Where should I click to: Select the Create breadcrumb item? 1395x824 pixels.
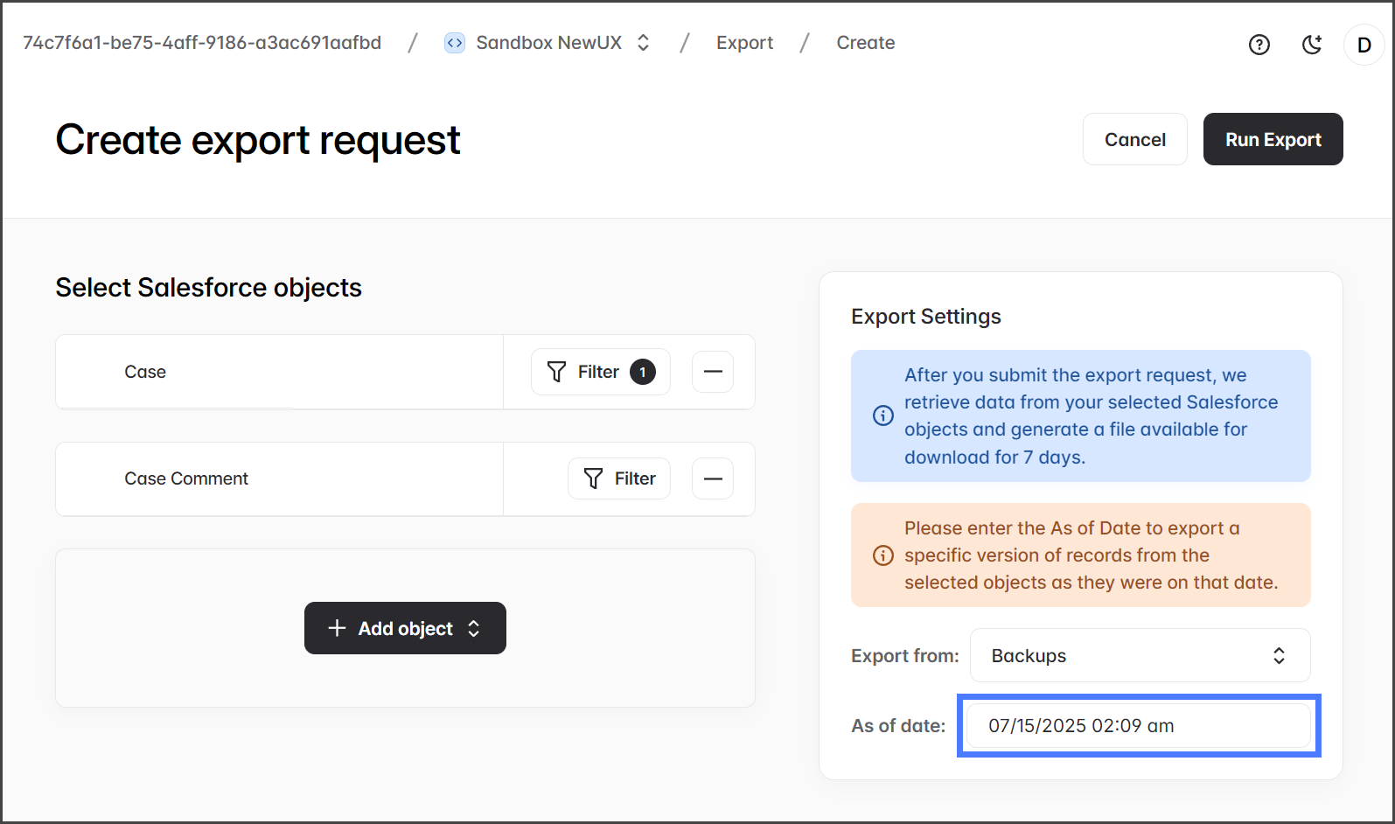[x=865, y=43]
